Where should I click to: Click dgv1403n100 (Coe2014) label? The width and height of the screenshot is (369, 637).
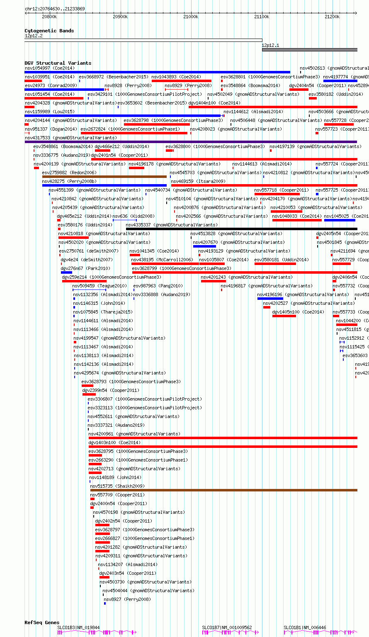pos(114,442)
